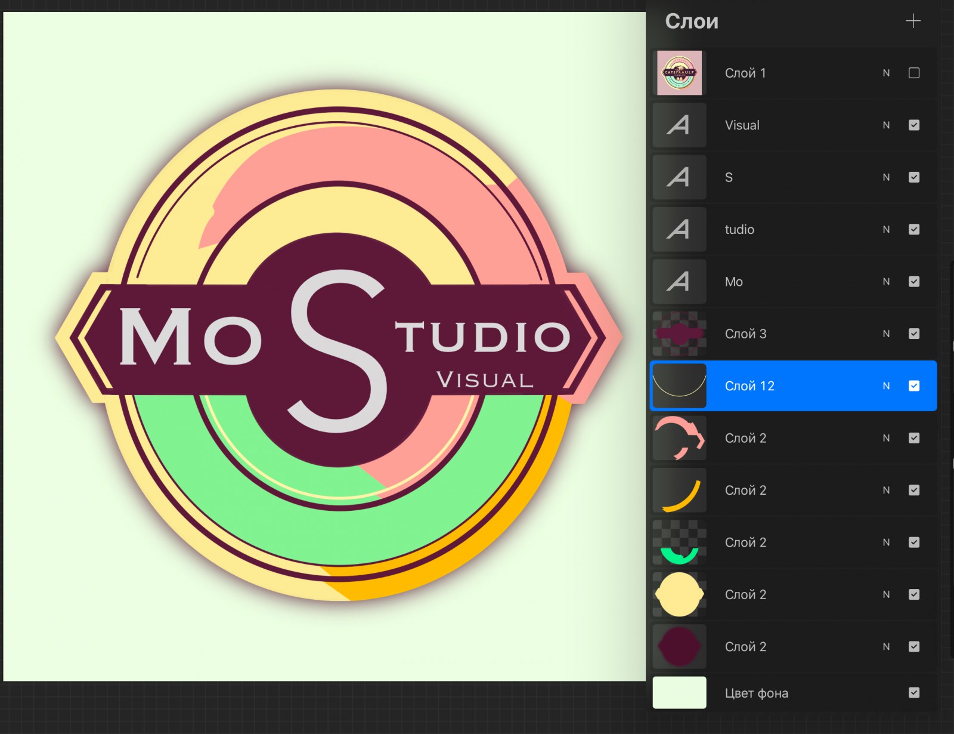Hide the green arc Слой 2 layer
954x734 pixels.
point(914,542)
